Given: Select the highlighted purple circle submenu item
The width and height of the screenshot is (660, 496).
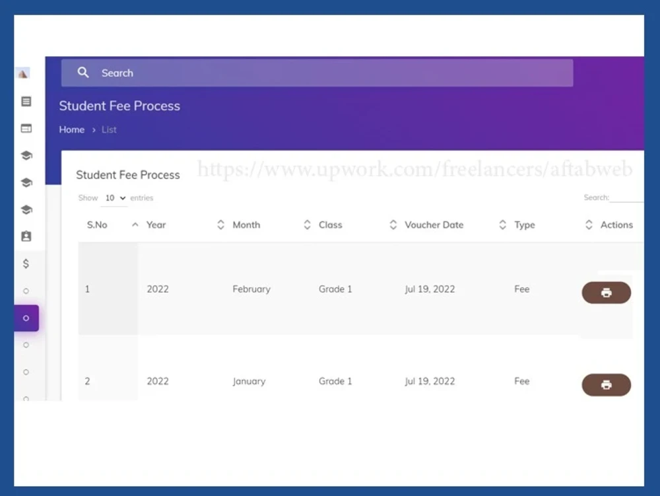Looking at the screenshot, I should pyautogui.click(x=26, y=318).
